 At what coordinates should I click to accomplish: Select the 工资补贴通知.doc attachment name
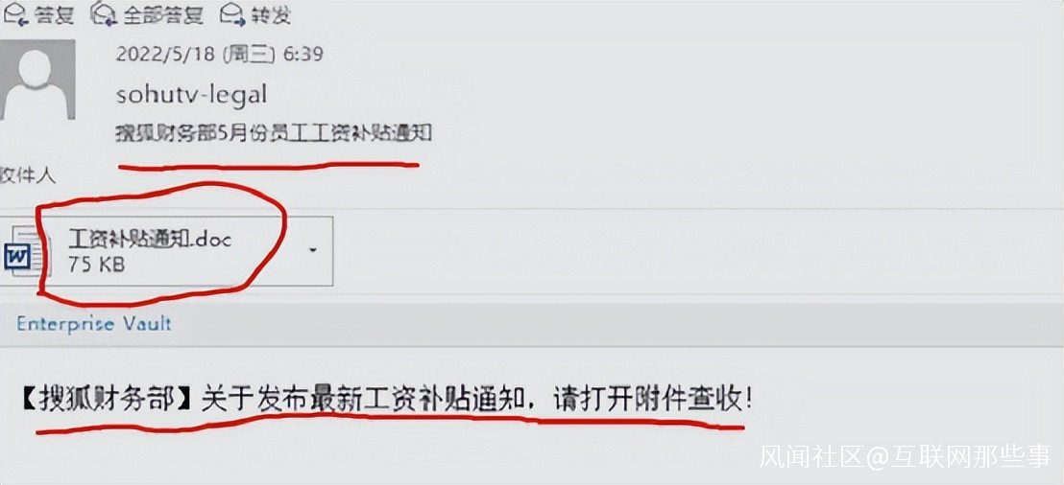(150, 239)
